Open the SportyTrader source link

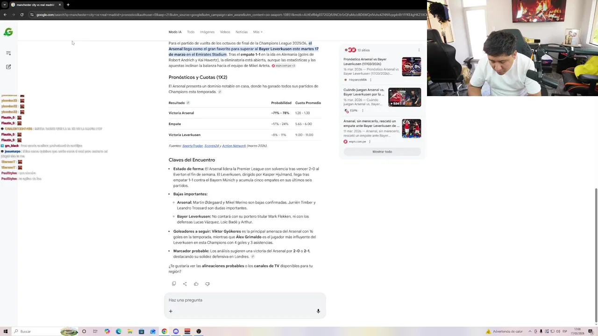[192, 146]
